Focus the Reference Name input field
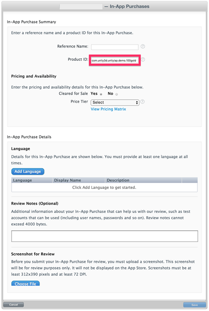The image size is (209, 311). [115, 47]
